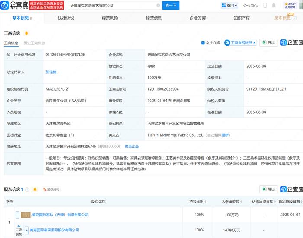The image size is (303, 238).
Task: Open 应用 dropdown menu
Action: click(x=229, y=5)
